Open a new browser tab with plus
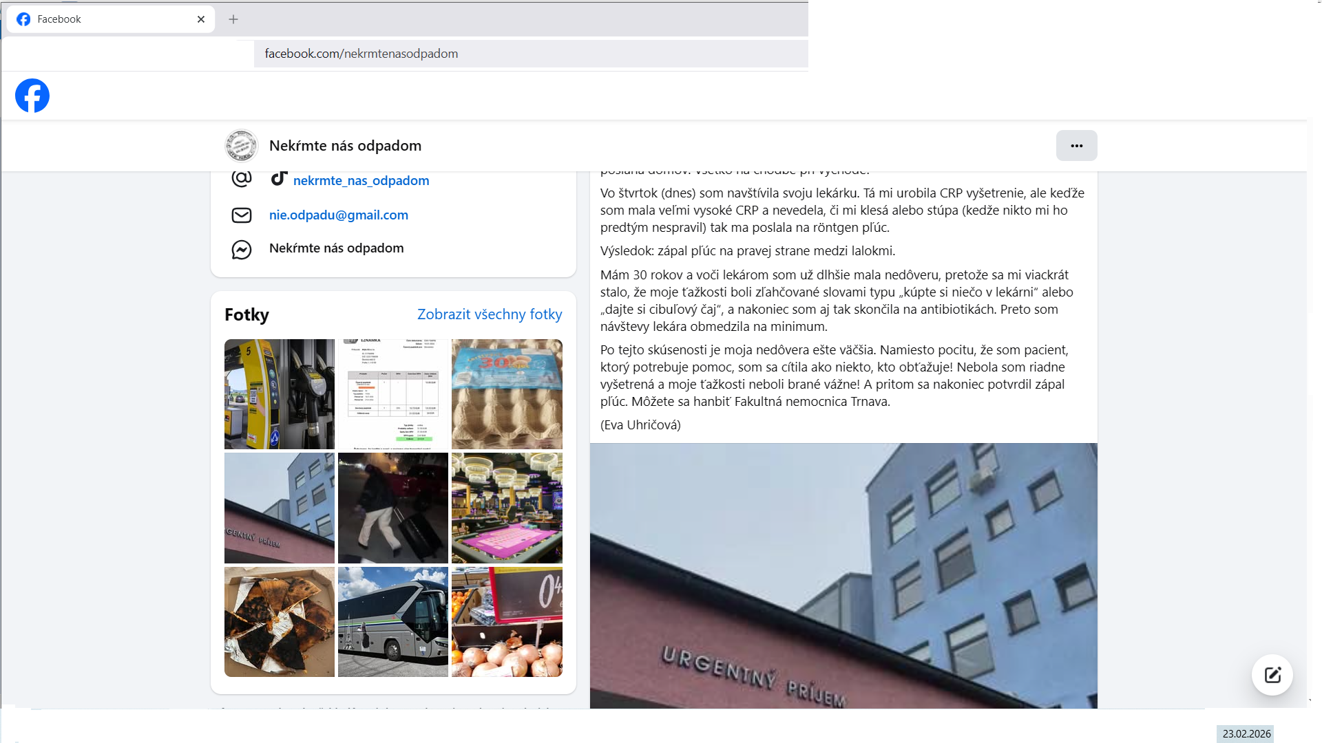 coord(233,19)
